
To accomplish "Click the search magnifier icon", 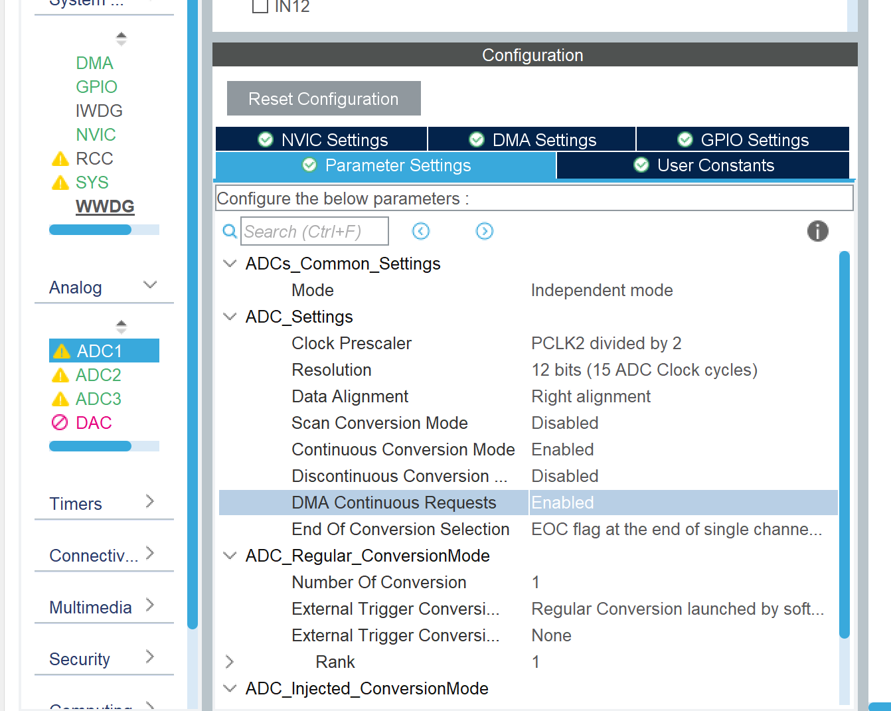I will 230,231.
